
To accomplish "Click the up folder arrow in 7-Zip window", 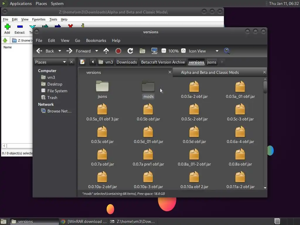I will click(x=5, y=40).
